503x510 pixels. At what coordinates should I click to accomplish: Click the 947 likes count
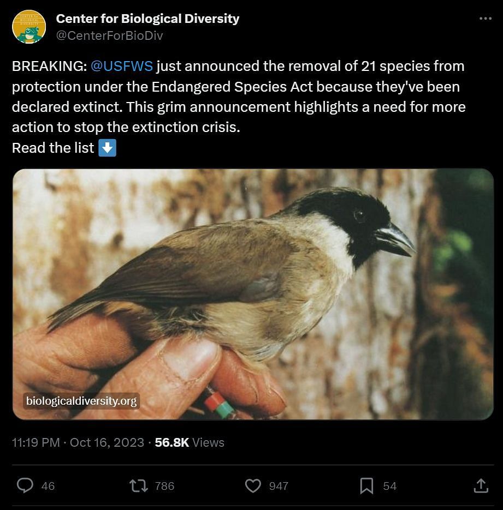(x=279, y=486)
